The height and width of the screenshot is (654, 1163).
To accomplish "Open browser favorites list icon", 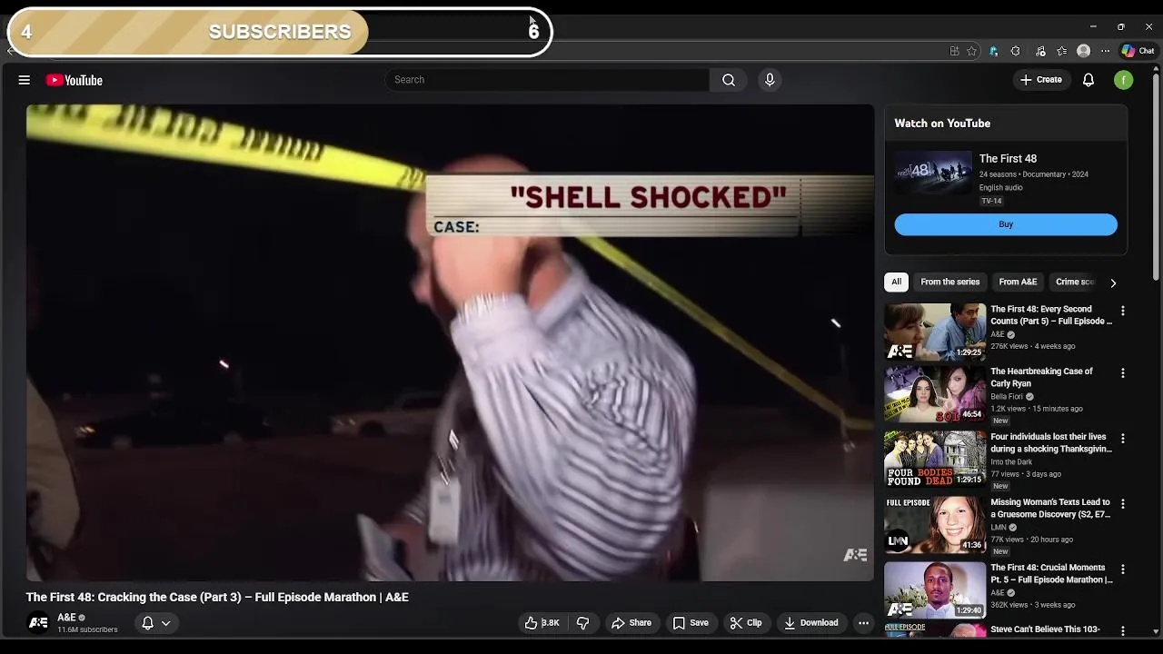I will coord(1061,51).
